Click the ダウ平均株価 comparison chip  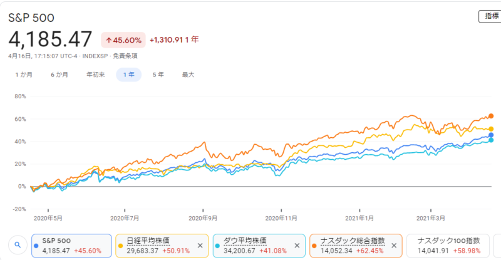coord(259,246)
